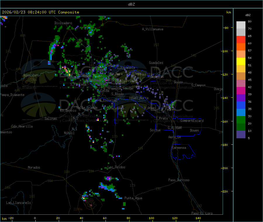Click the Carmensa location label
263x222 pixels.
coord(179,148)
